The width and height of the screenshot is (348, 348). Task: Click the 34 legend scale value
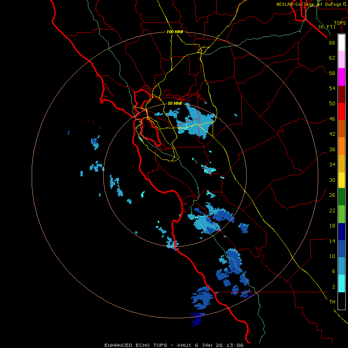click(332, 165)
